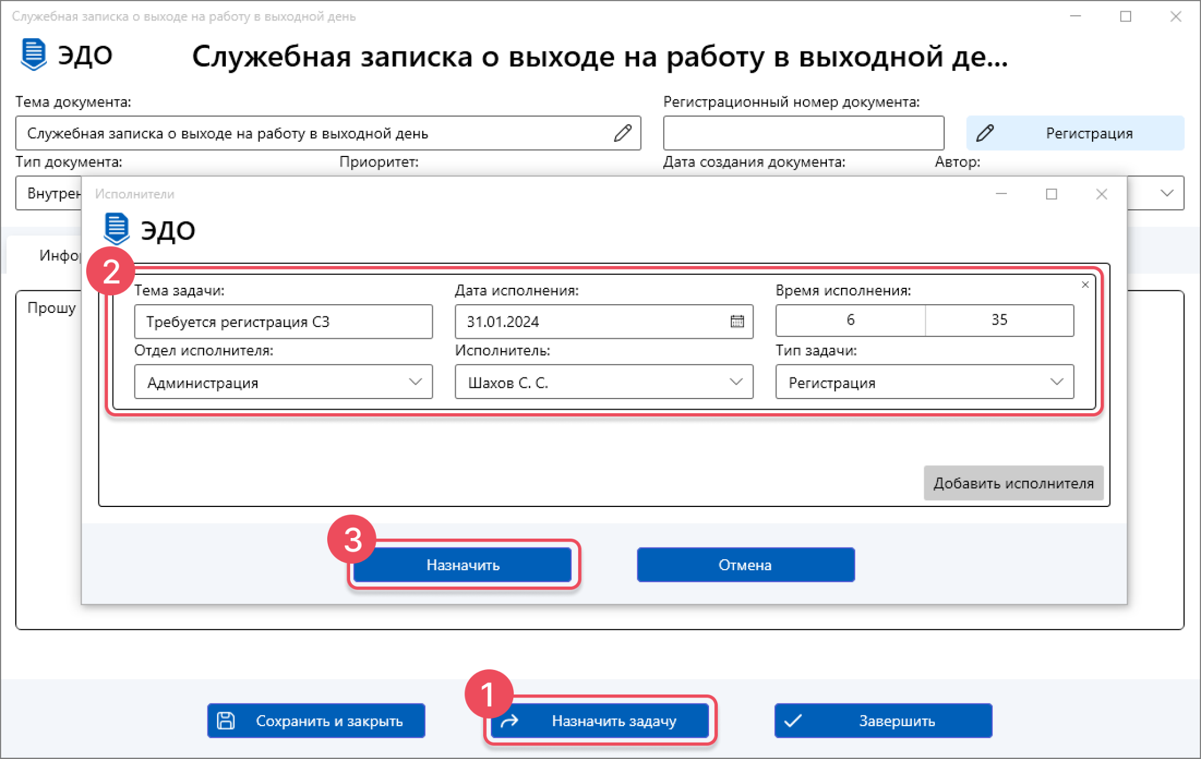Click the Отмена button
This screenshot has width=1201, height=759.
745,564
